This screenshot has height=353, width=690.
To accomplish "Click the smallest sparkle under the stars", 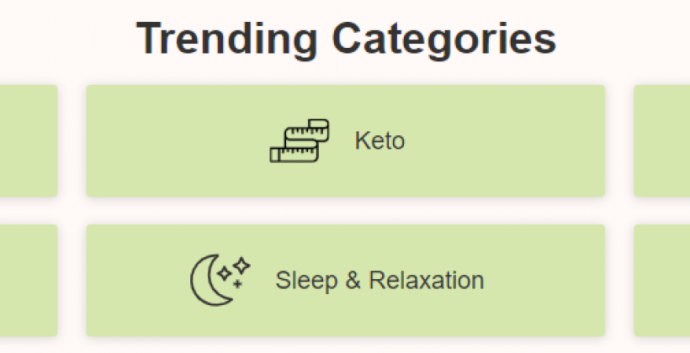I will (237, 284).
